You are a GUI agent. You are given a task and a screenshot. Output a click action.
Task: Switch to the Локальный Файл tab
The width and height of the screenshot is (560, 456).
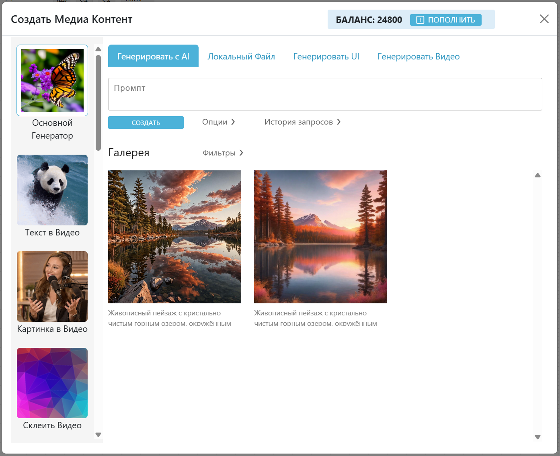pyautogui.click(x=241, y=57)
